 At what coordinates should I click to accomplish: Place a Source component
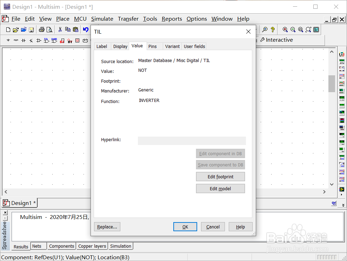(8, 40)
